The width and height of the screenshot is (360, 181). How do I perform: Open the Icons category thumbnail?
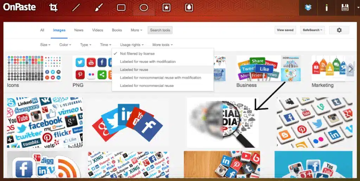(x=34, y=68)
